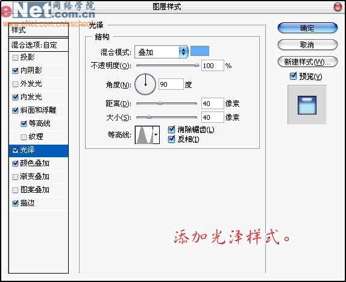Click the 不透明度 opacity slider handle
Screen dimensions: 346x282
(x=197, y=65)
